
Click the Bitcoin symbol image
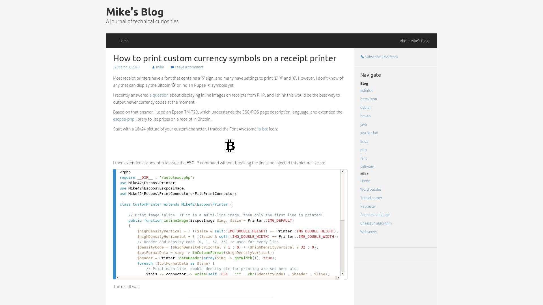coord(230,146)
